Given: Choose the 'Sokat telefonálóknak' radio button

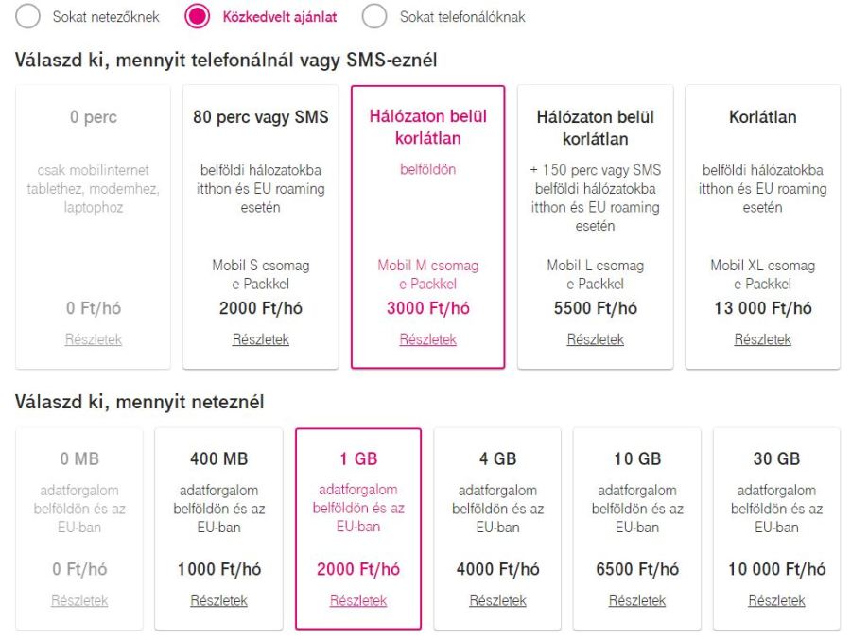Looking at the screenshot, I should pyautogui.click(x=375, y=16).
